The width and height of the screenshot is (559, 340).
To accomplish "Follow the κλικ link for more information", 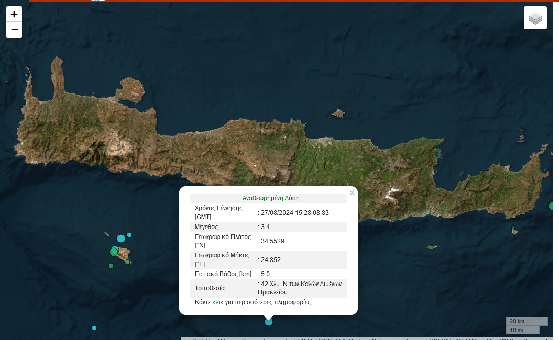I will (218, 302).
